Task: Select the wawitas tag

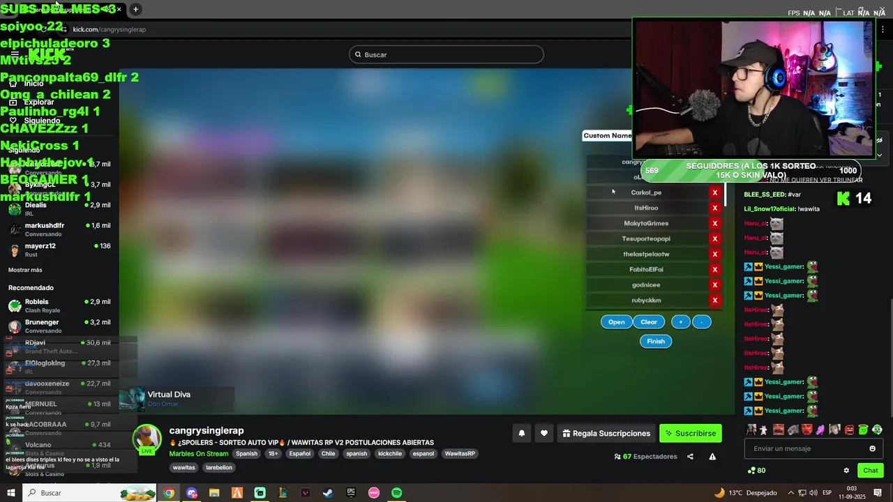Action: (x=184, y=468)
